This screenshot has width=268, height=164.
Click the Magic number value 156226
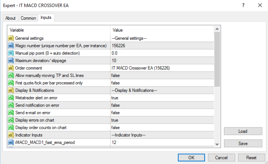pos(119,46)
